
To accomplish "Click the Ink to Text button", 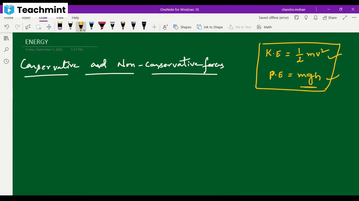I will (x=240, y=27).
